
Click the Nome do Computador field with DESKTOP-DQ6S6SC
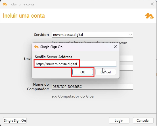pyautogui.click(x=92, y=86)
